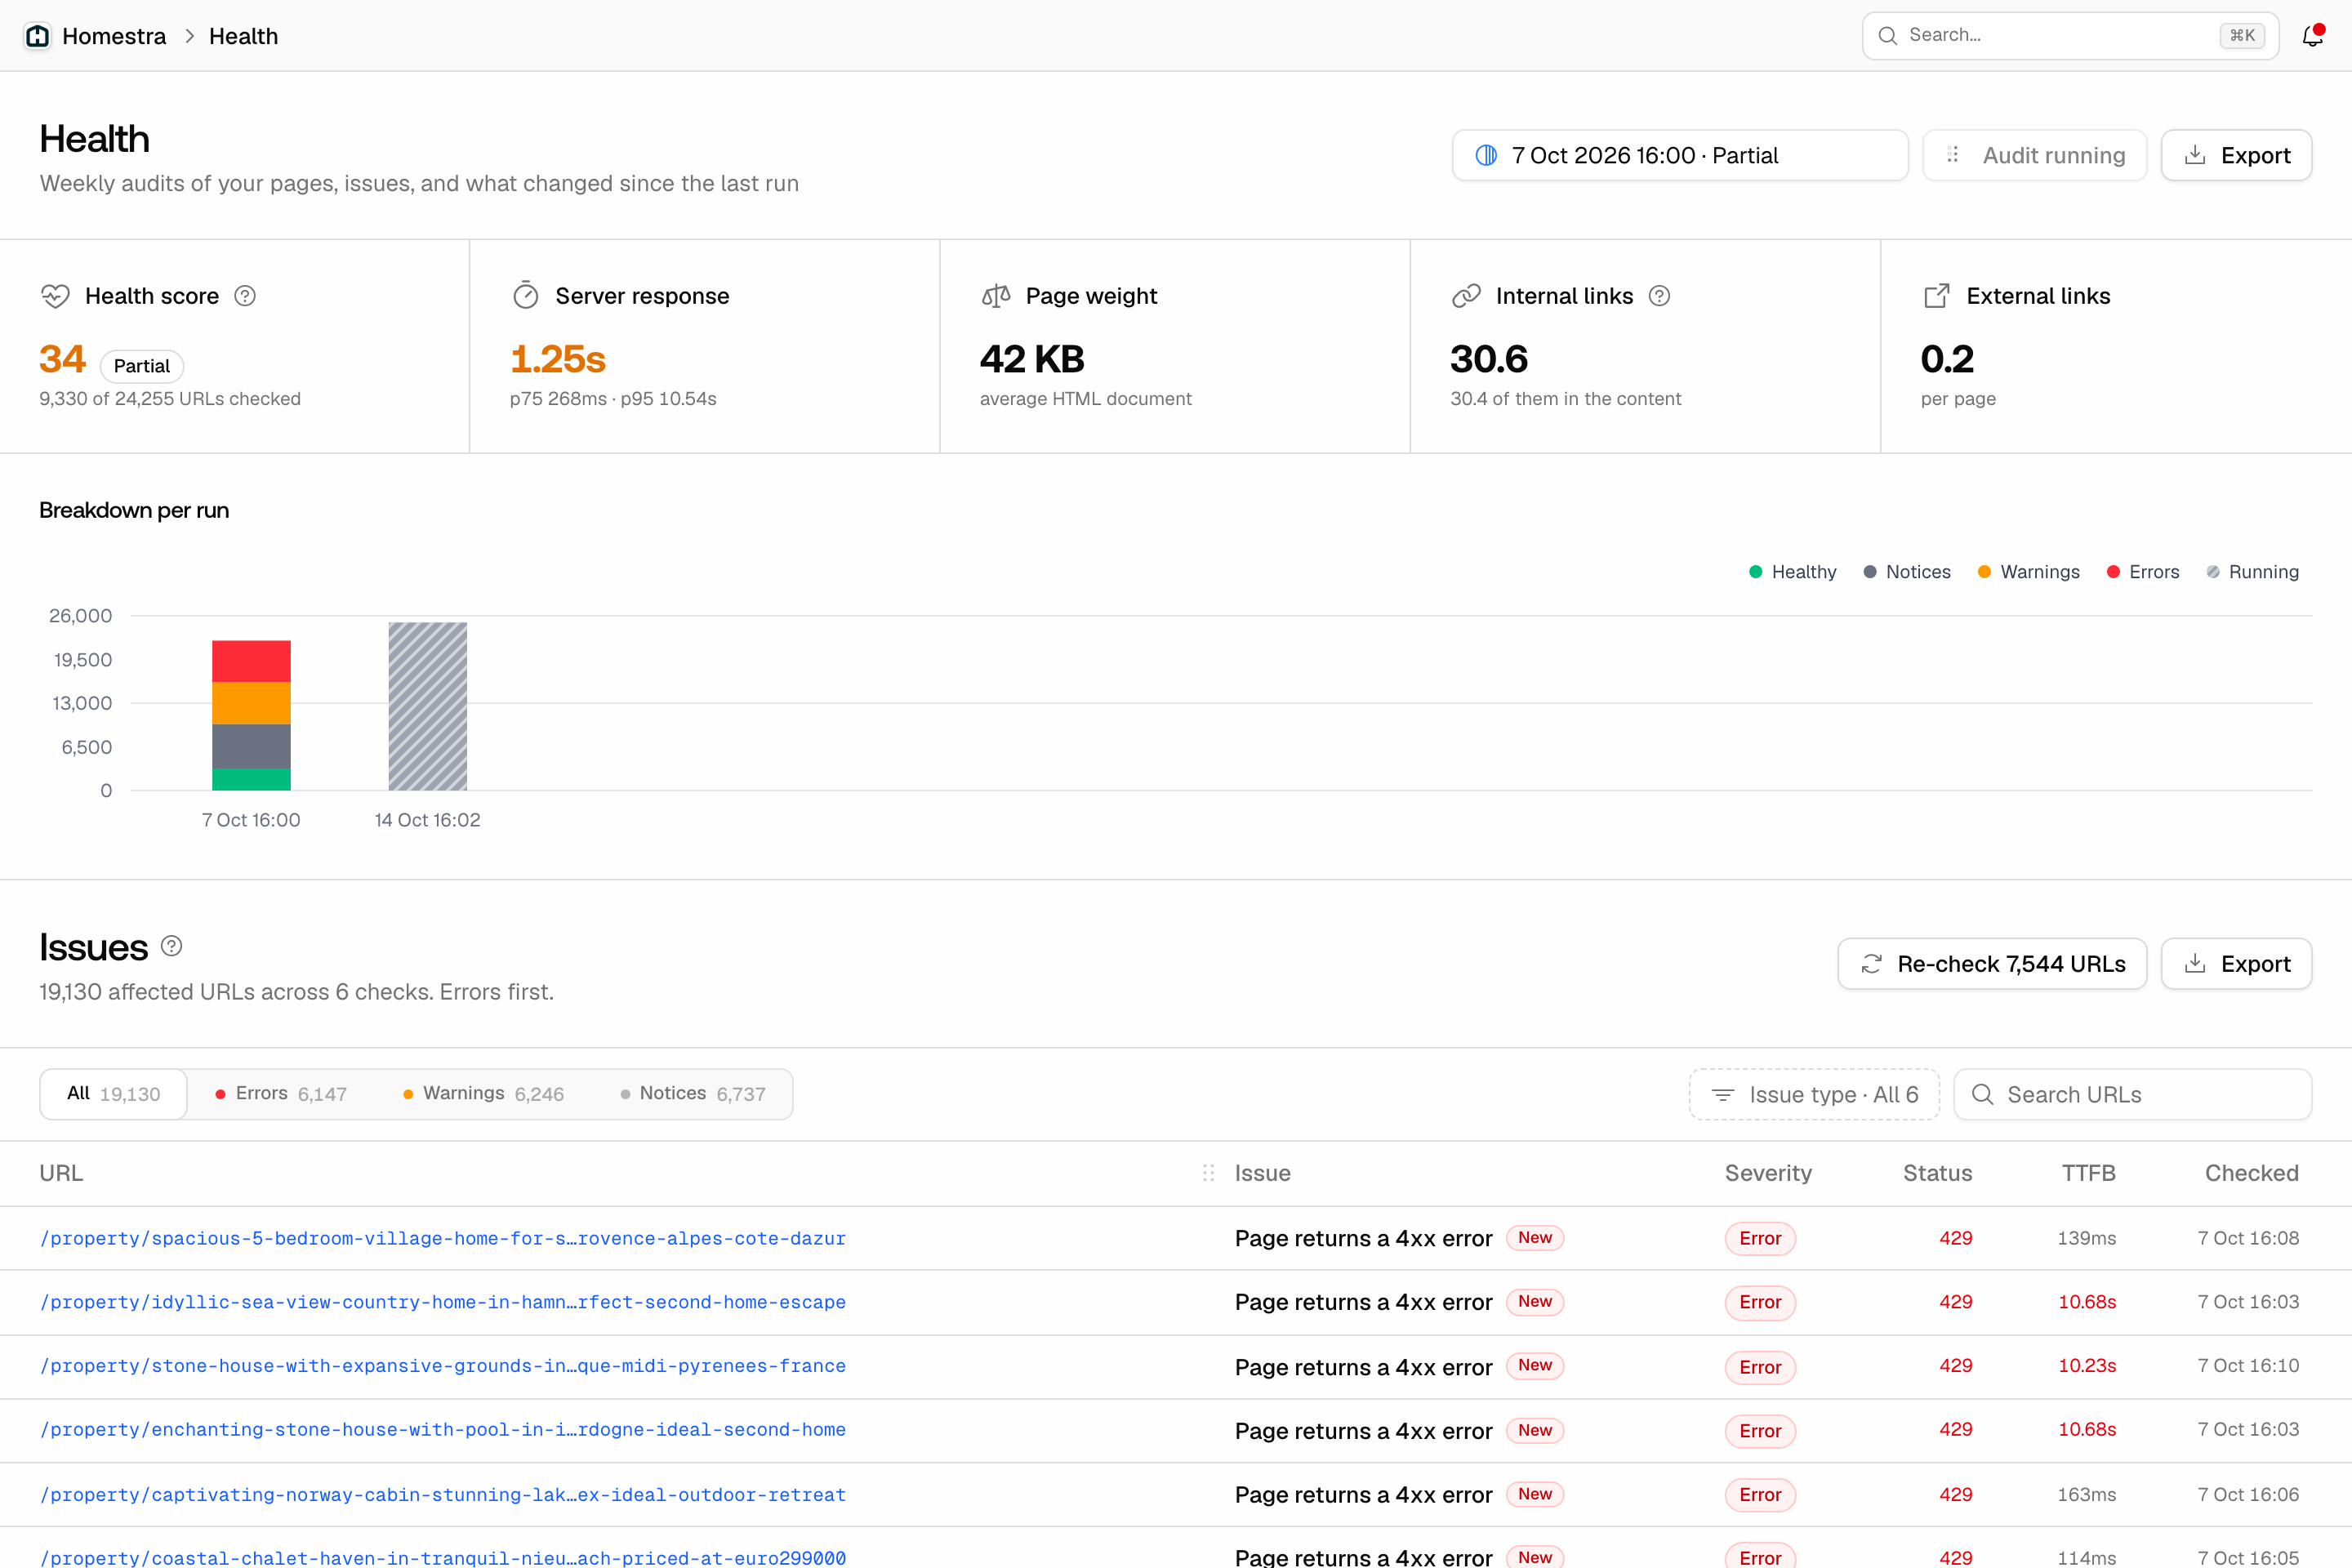Open the audit run selector 7 Oct 2026
2352x1568 pixels.
[x=1680, y=155]
